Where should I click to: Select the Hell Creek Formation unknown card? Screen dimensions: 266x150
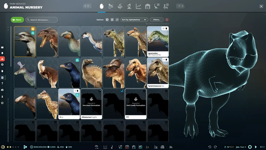(136, 104)
